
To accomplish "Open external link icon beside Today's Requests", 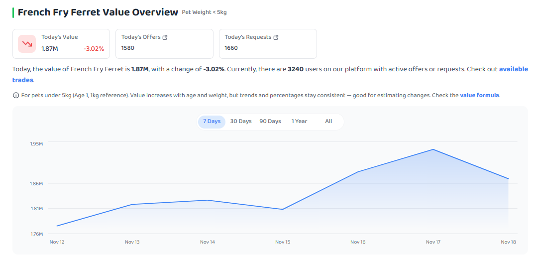I will [x=276, y=37].
